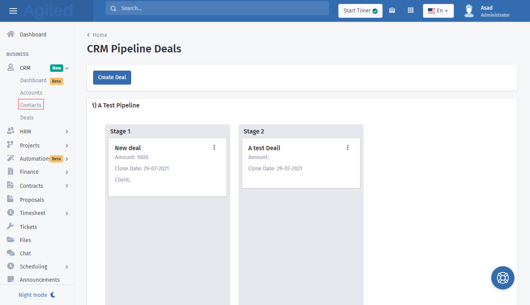Screen dimensions: 530x305
Task: Open Contacts under CRM
Action: [x=31, y=105]
